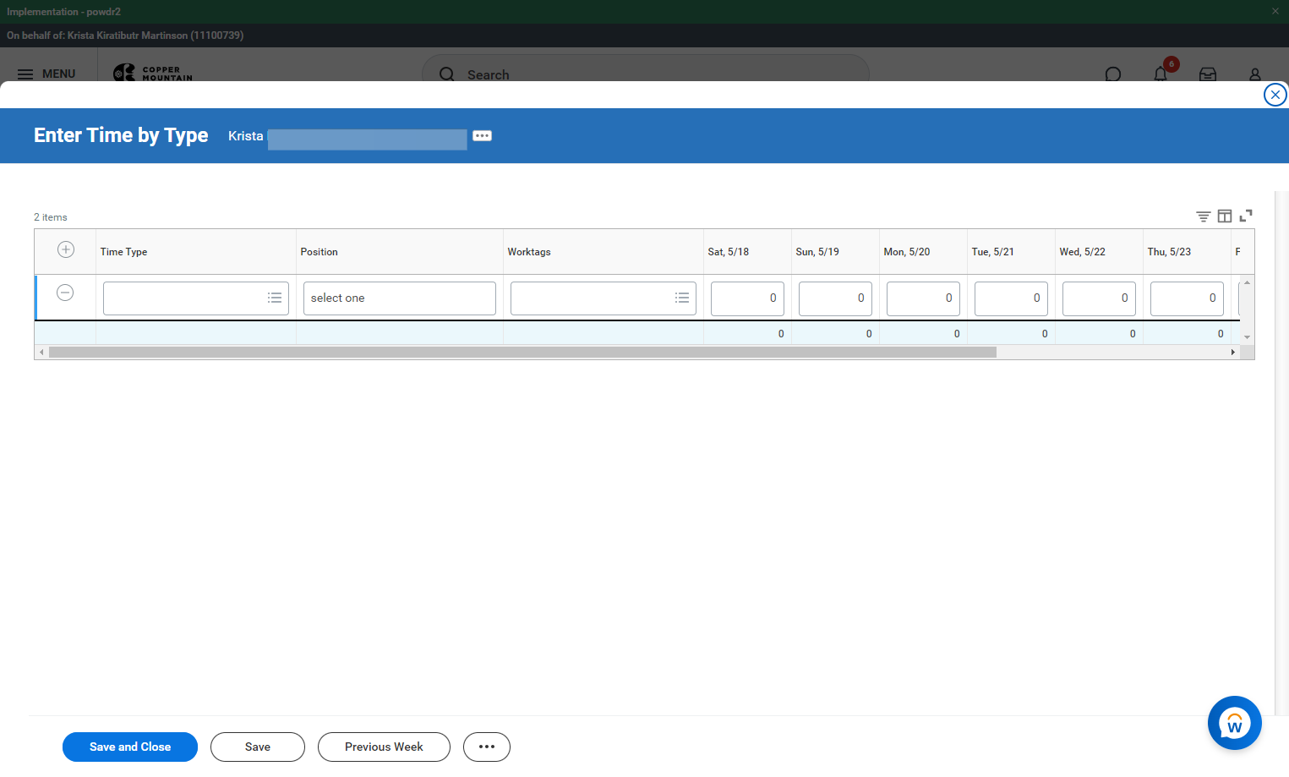
Task: Go to Copper Mountain home logo
Action: (153, 74)
